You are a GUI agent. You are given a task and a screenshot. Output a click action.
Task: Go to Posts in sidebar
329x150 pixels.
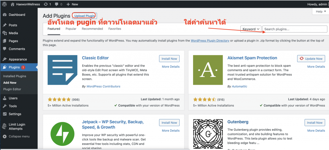pyautogui.click(x=13, y=25)
